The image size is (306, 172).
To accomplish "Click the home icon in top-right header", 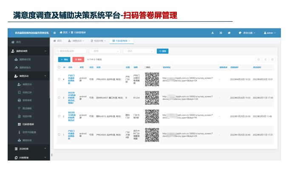I will click(229, 33).
